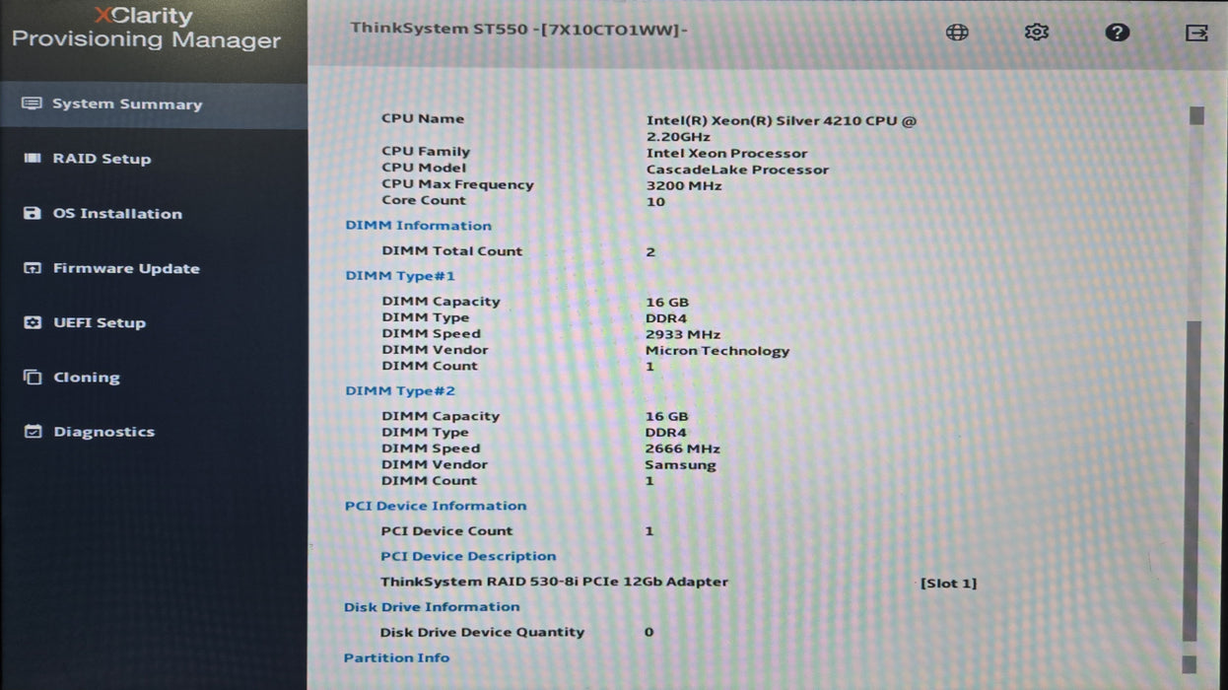
Task: Click the DIMM Type#1 heading
Action: click(400, 276)
